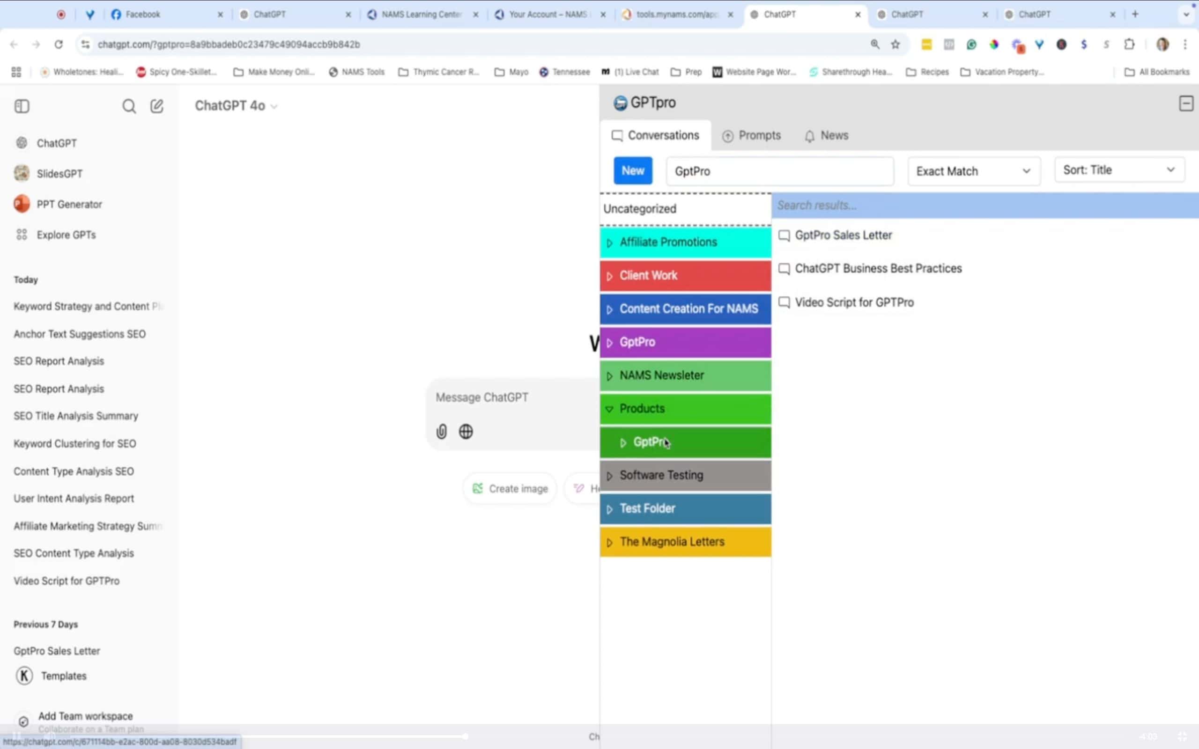Open the News tab

point(826,135)
